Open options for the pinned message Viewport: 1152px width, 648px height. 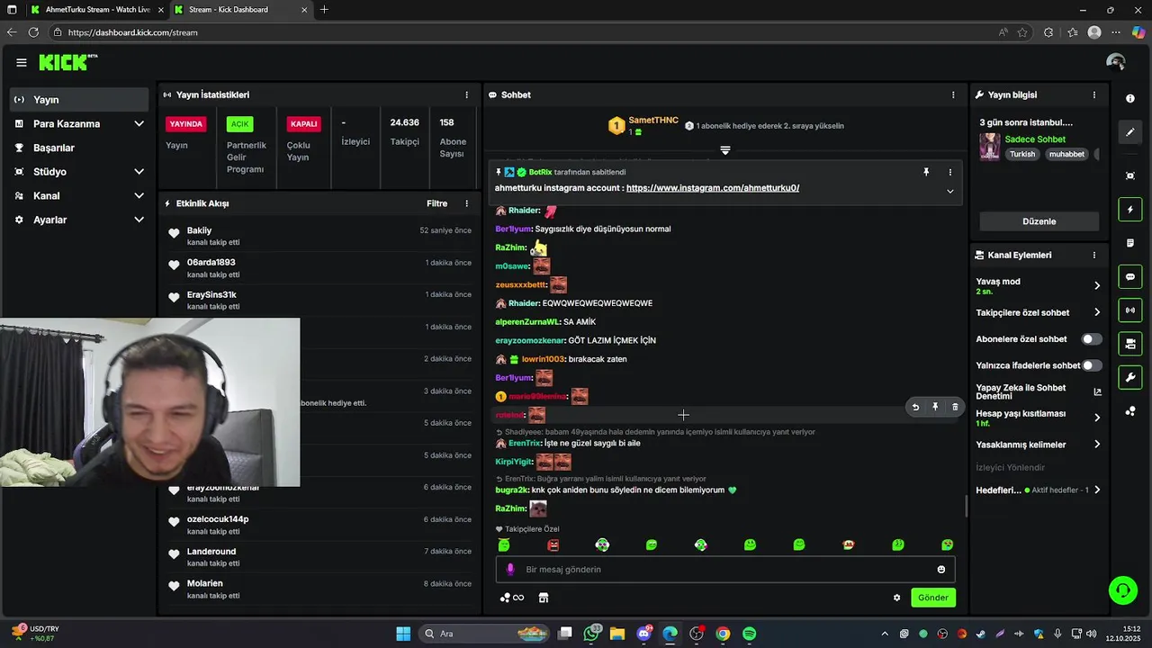[949, 172]
